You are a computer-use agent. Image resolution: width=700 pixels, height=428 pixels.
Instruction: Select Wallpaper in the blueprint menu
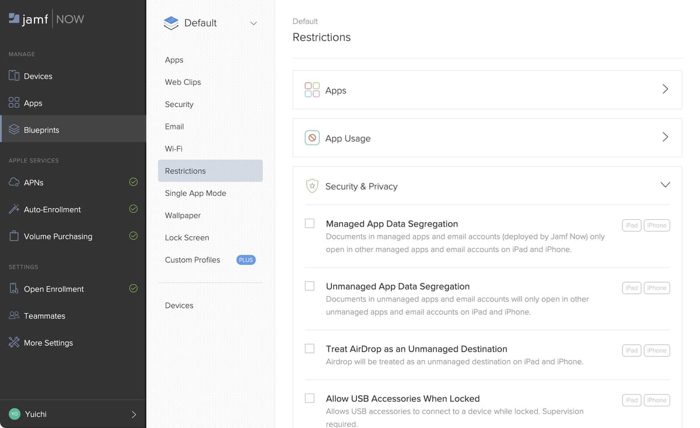(210, 215)
